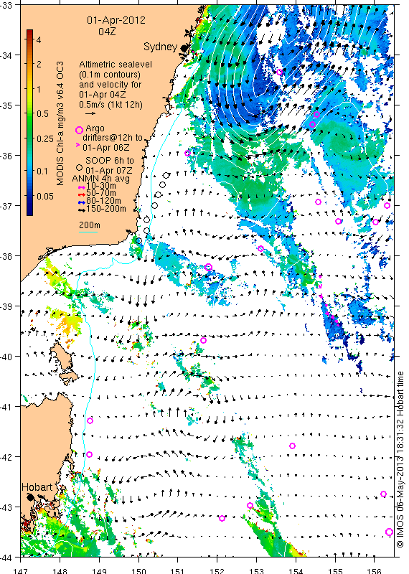Viewport: 409px width, 574px height.
Task: Click the longitude axis label 153
Action: tap(256, 570)
